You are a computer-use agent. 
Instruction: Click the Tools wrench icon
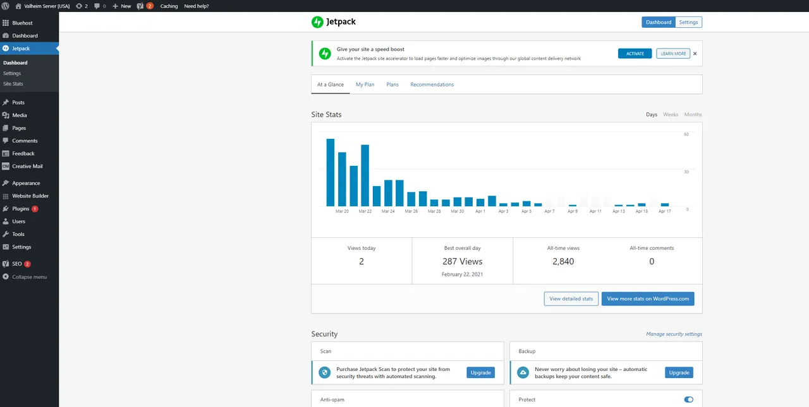coord(6,234)
